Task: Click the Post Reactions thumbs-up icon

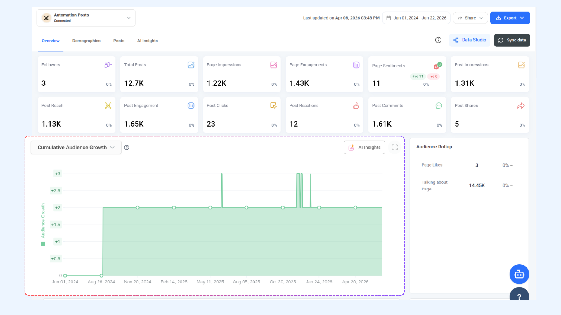Action: 356,106
